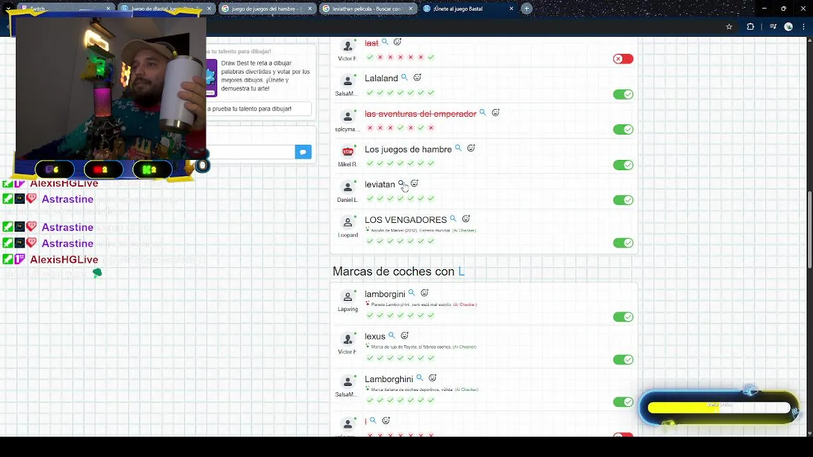Click the Draw Best ad thumbnail image

tap(212, 77)
